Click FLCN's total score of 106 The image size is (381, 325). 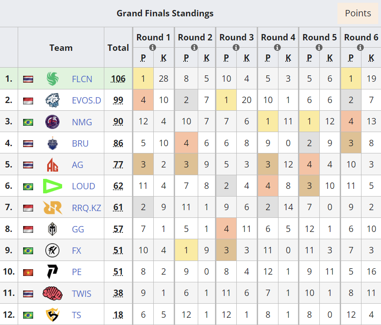pyautogui.click(x=118, y=79)
